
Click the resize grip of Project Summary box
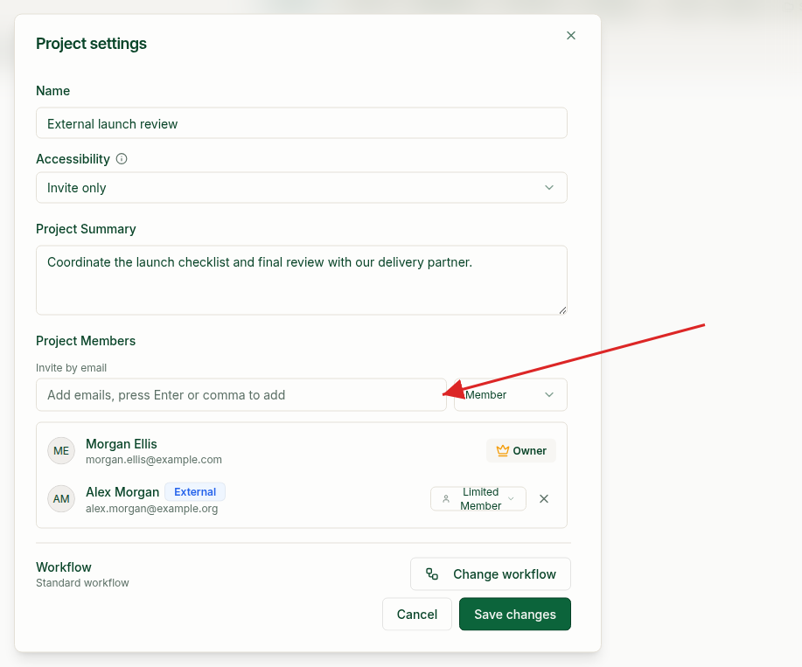(562, 309)
